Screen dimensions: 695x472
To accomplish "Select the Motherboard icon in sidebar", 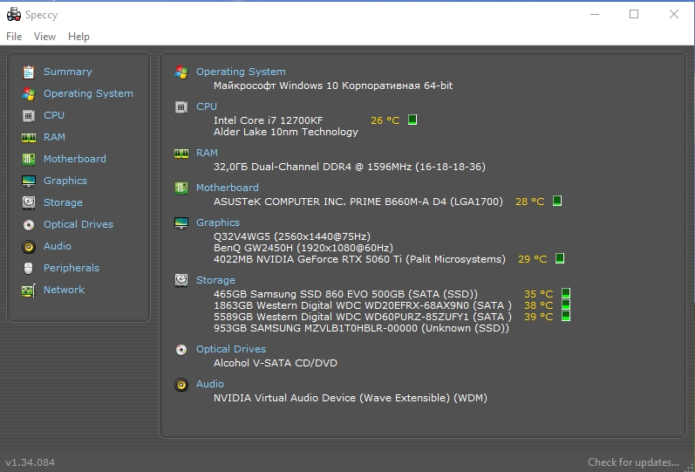I will click(29, 160).
